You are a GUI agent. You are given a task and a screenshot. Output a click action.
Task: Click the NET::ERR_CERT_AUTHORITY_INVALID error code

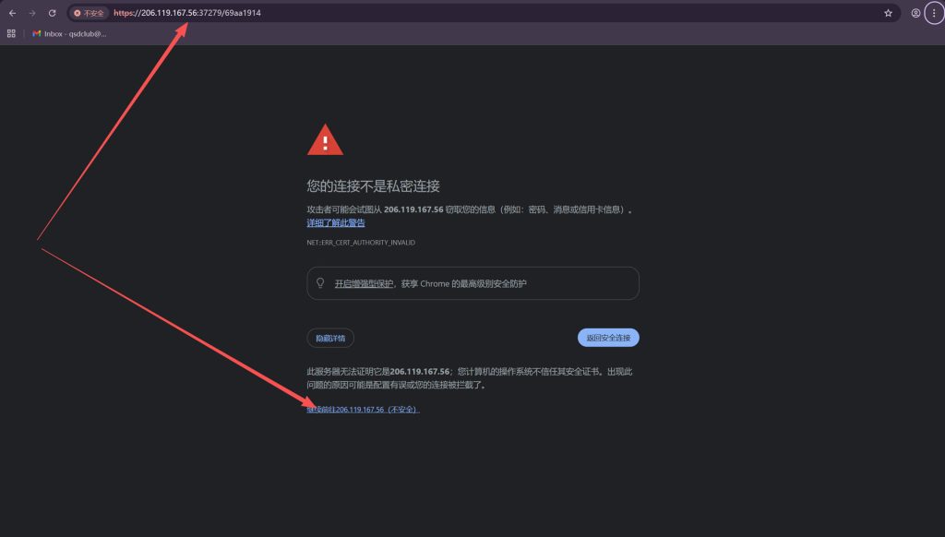(361, 242)
